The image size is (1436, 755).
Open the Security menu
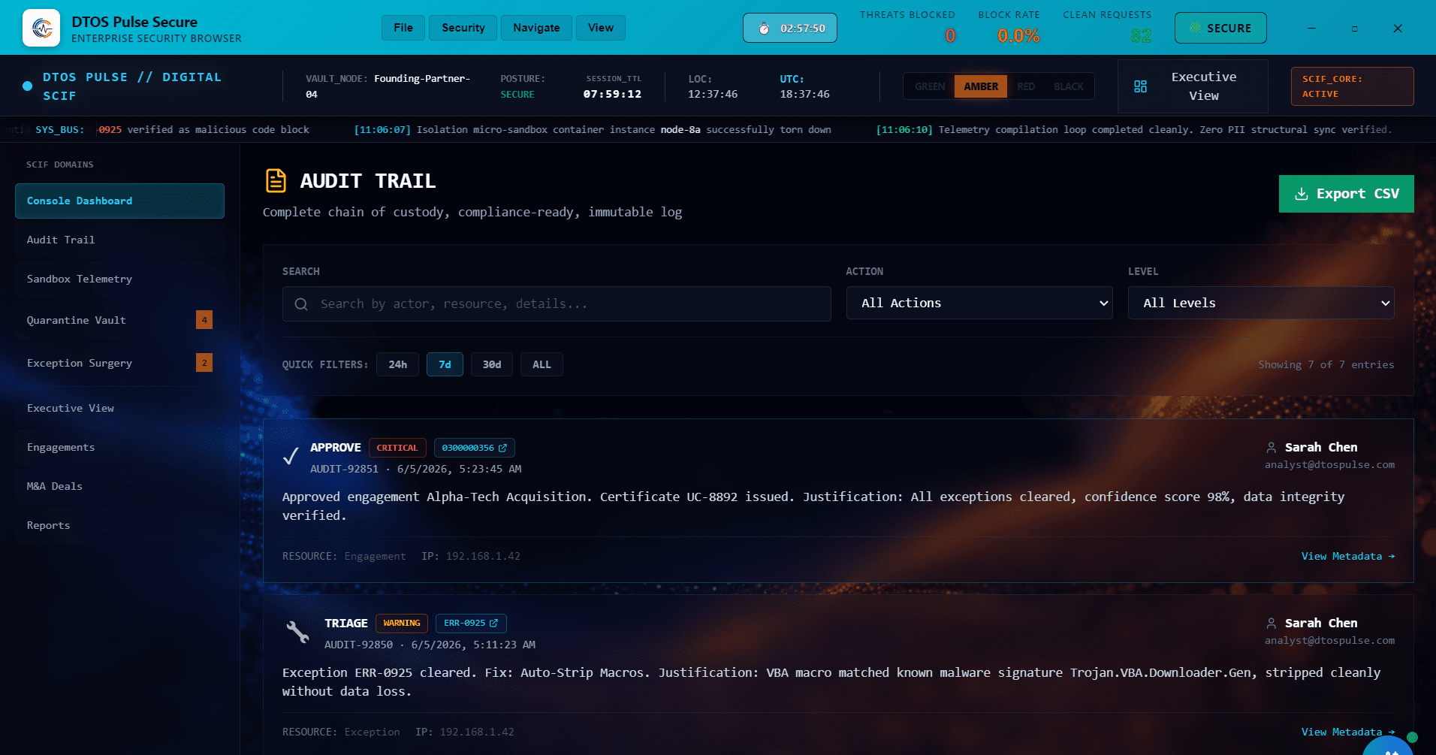(463, 28)
